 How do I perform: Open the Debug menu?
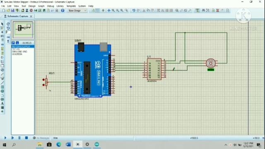[51, 6]
